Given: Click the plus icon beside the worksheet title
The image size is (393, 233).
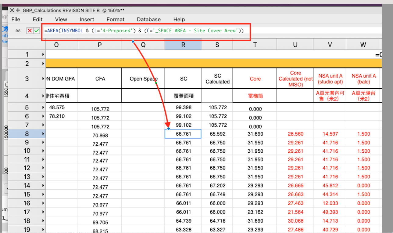Looking at the screenshot, I should point(17,10).
